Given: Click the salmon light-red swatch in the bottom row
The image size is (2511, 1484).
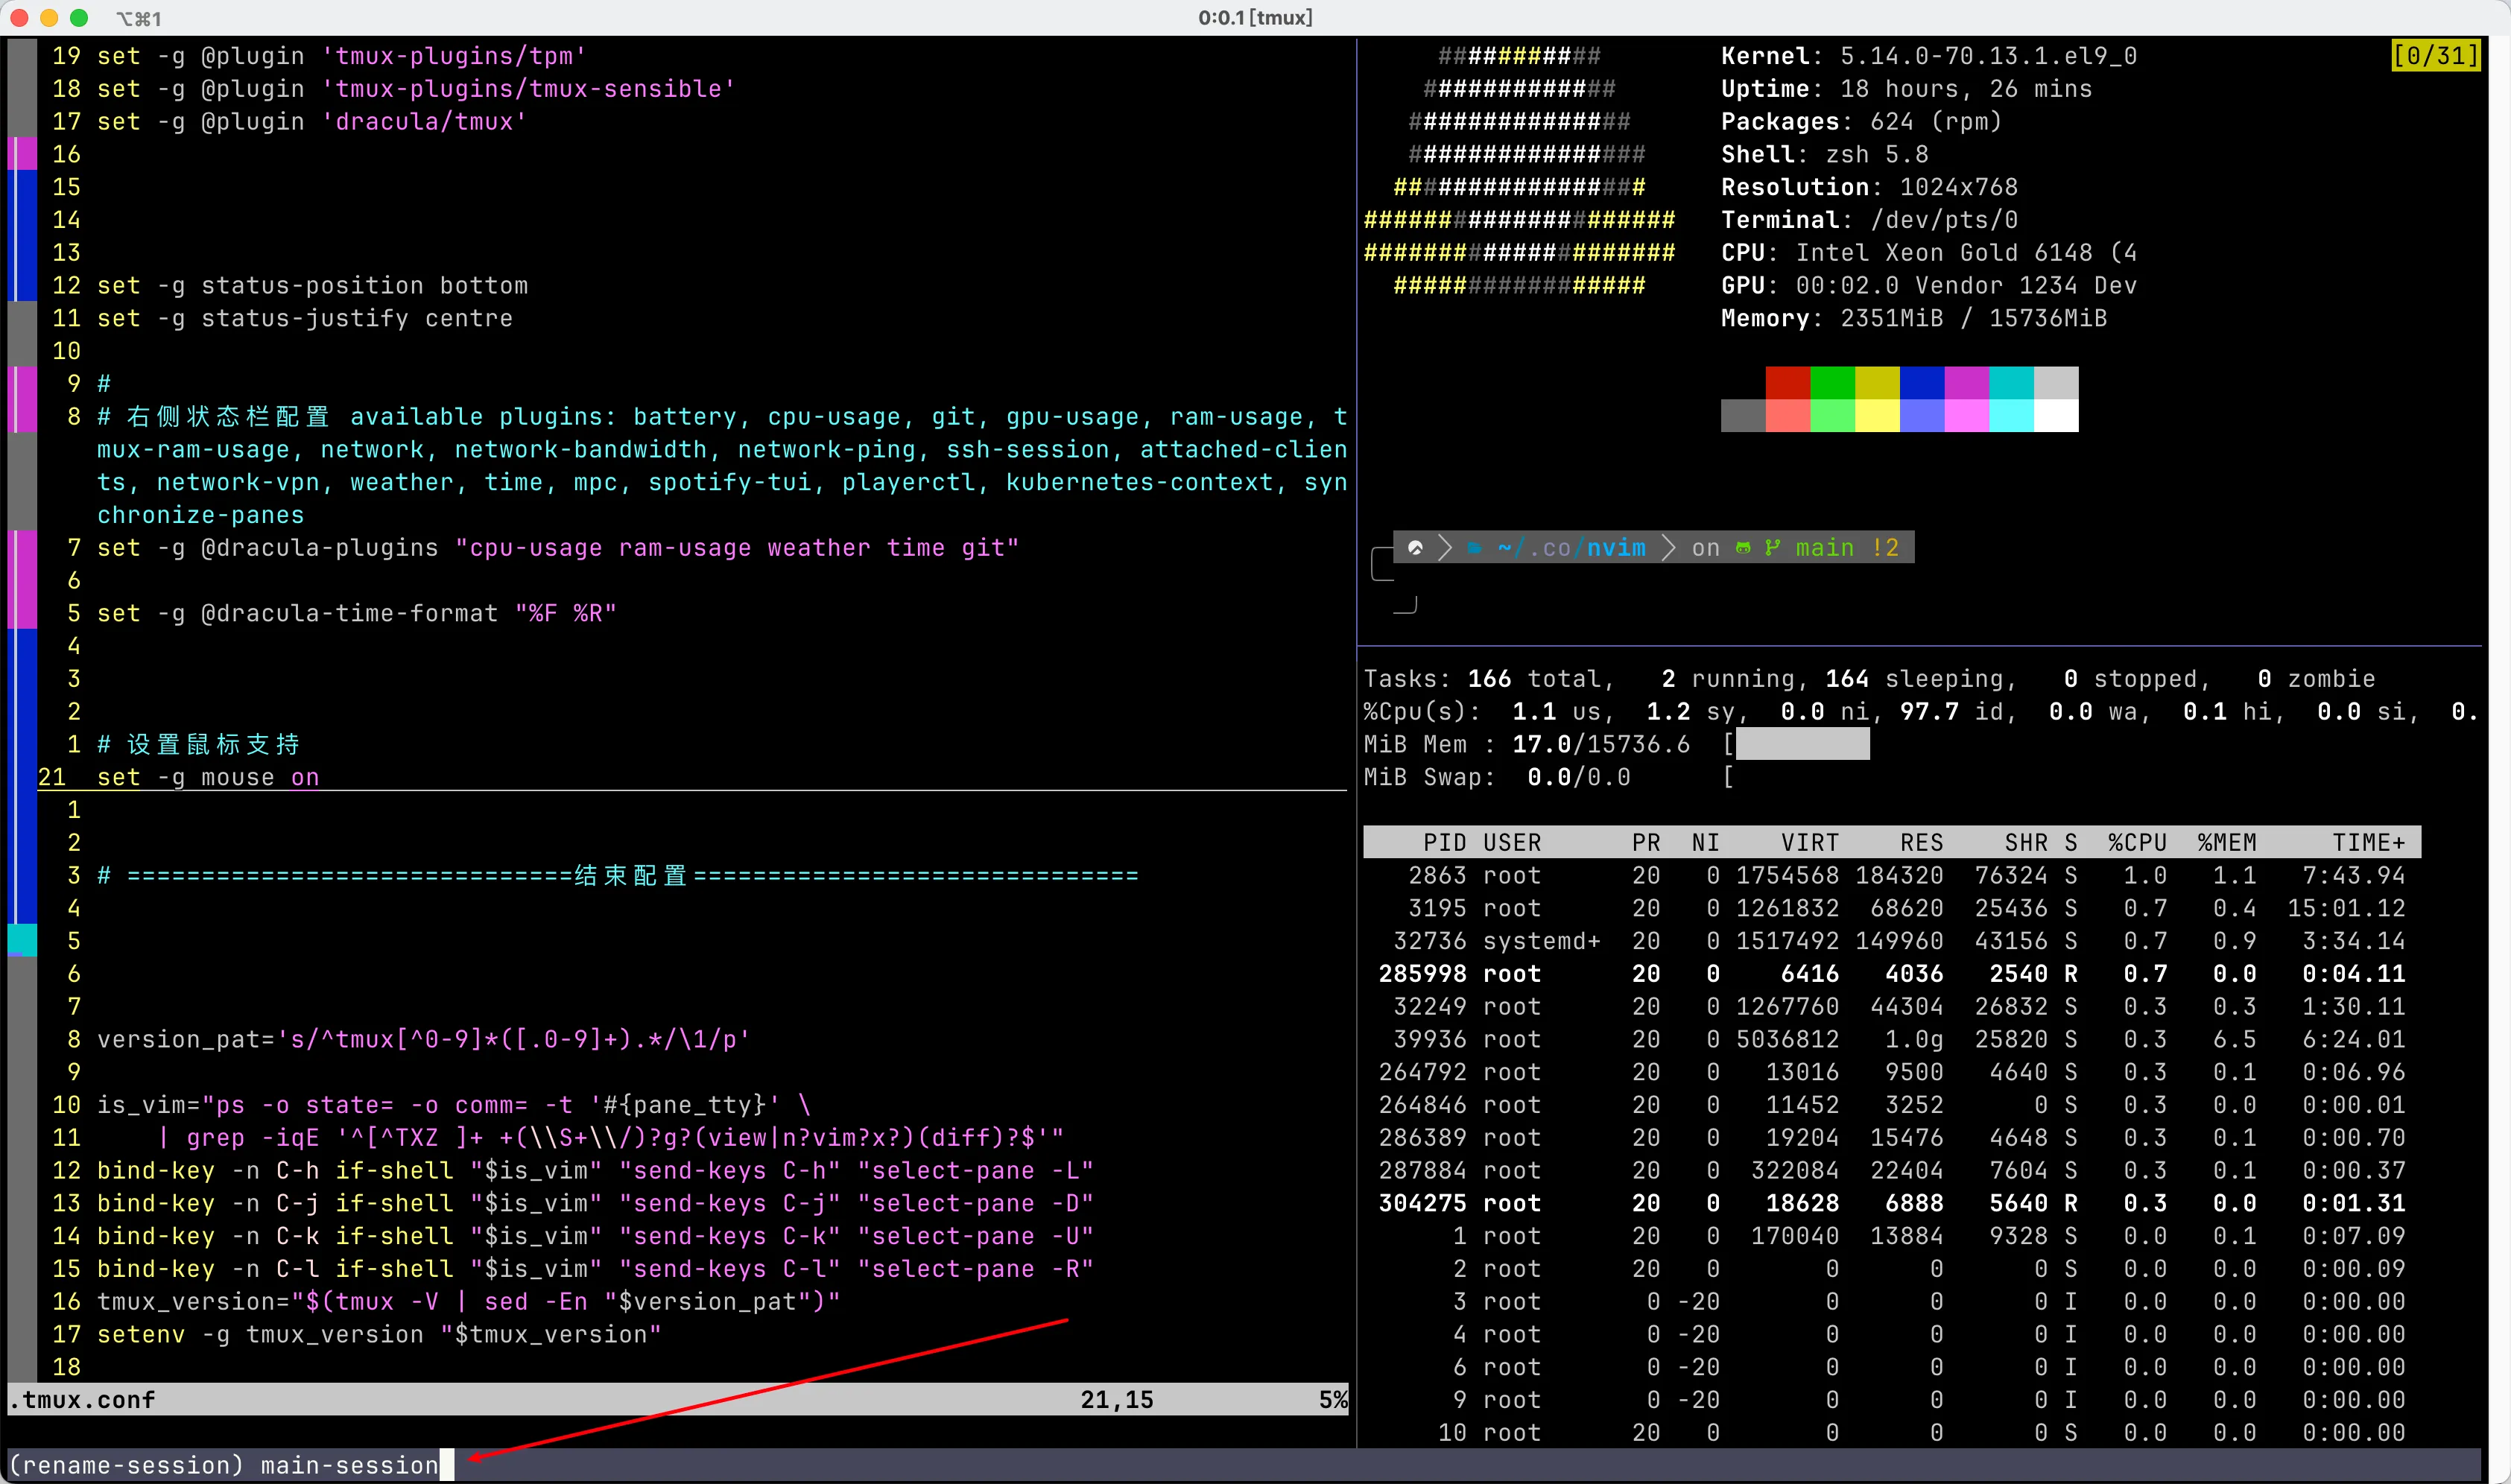Looking at the screenshot, I should coord(1788,416).
